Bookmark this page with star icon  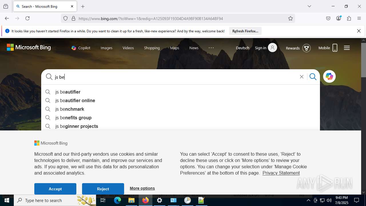point(291,18)
